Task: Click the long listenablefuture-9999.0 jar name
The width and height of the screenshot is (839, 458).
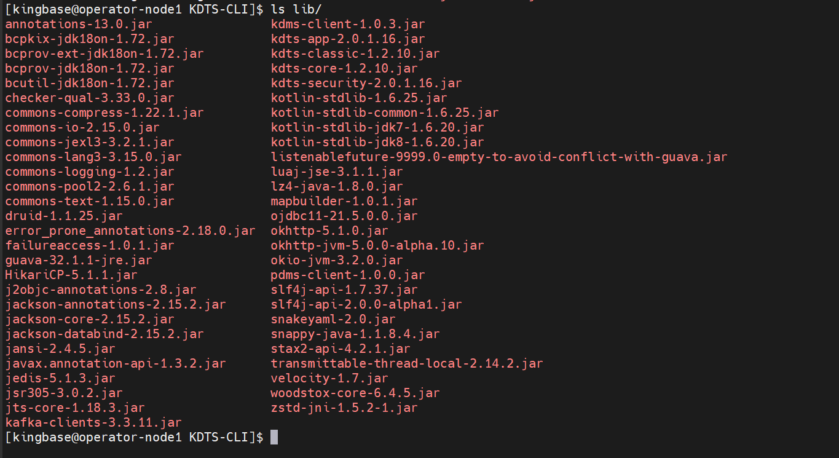Action: click(498, 157)
